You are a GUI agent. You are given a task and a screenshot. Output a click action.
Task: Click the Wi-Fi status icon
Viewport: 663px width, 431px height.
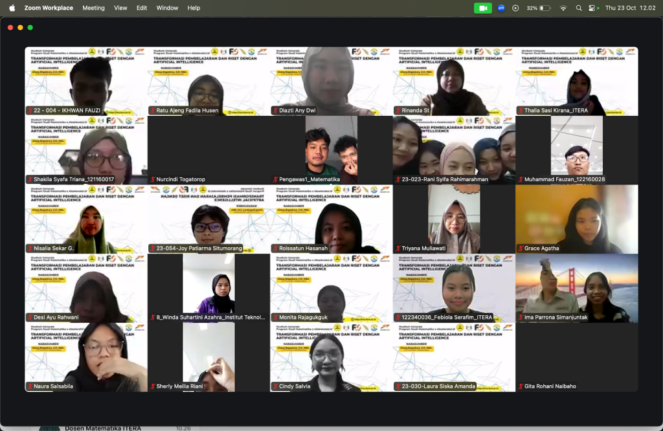point(563,8)
